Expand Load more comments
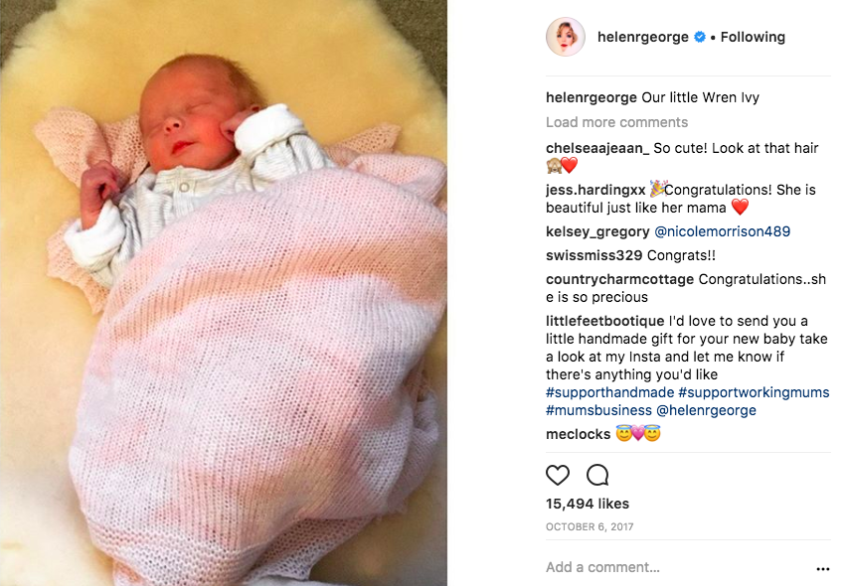The image size is (847, 586). pos(616,122)
